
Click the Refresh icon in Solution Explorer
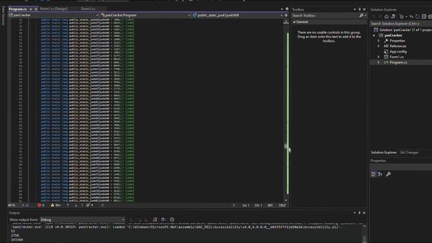pyautogui.click(x=417, y=17)
